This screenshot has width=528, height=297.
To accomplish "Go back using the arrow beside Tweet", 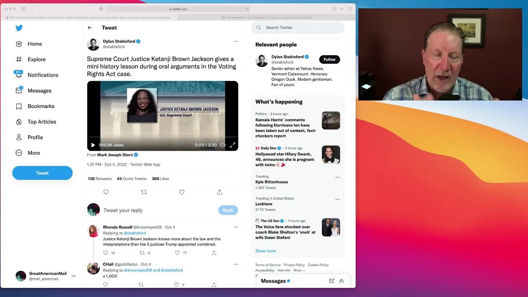I will point(90,28).
